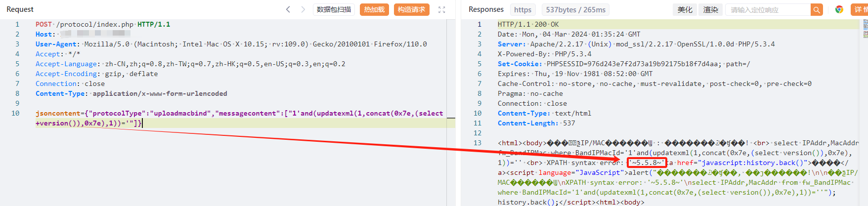
Task: Click the Date: Mon, 04 Mar 2024 line
Action: [x=569, y=34]
